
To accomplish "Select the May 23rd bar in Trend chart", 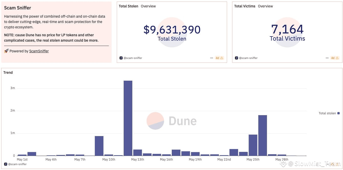I will pos(234,152).
